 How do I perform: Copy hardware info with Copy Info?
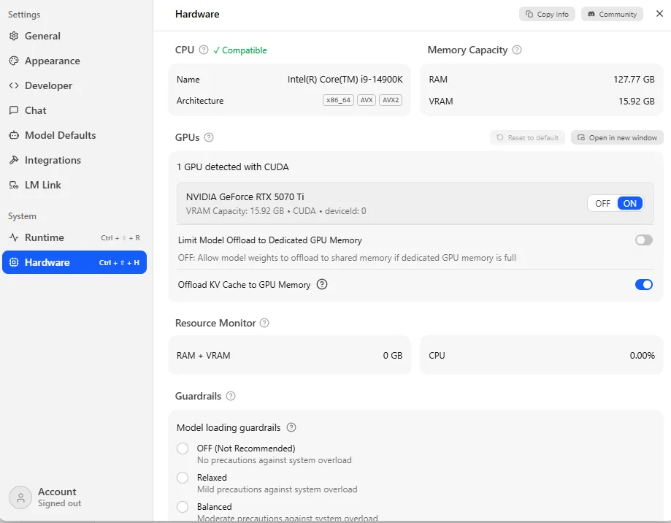(547, 14)
